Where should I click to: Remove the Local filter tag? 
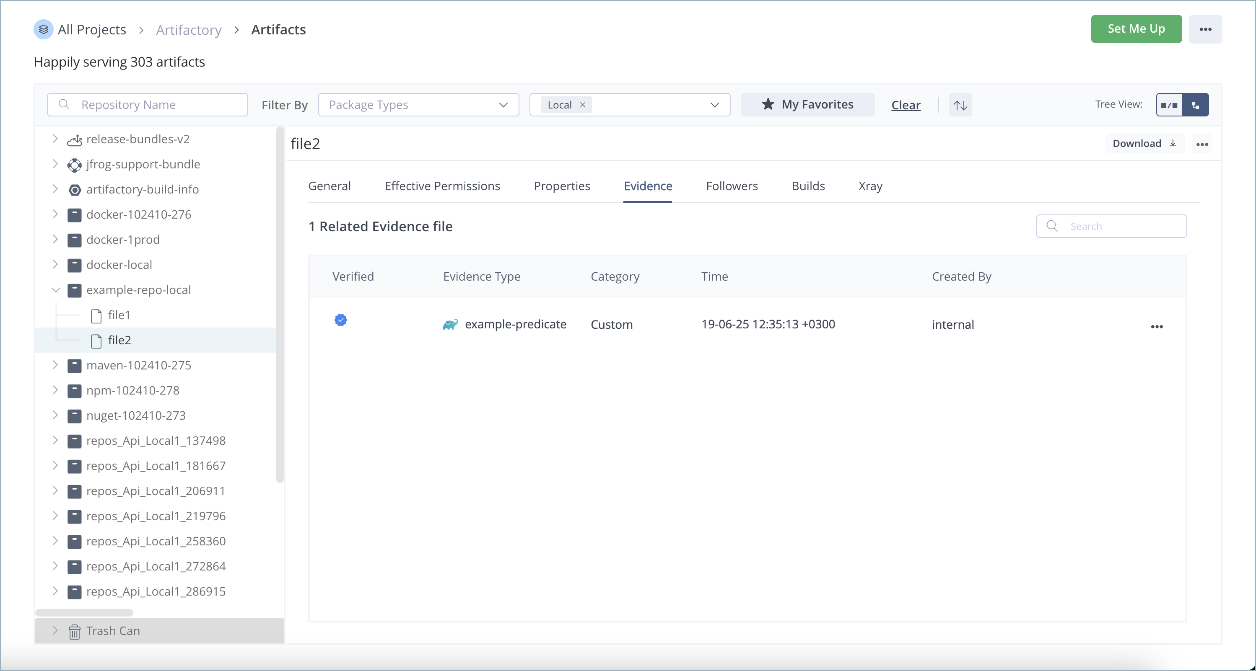point(582,105)
